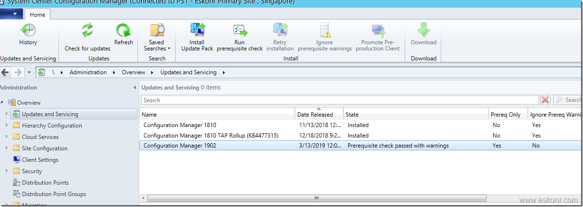Expand the Site Configuration node
Viewport: 583px width, 207px height.
(7, 148)
